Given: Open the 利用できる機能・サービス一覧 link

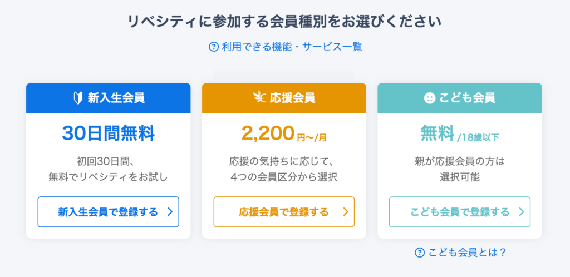Looking at the screenshot, I should [x=292, y=47].
